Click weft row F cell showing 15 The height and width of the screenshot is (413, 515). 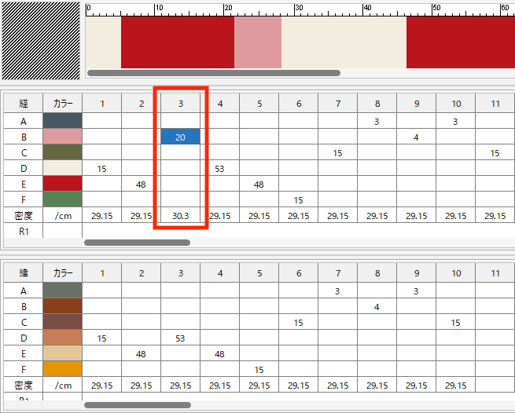click(259, 369)
